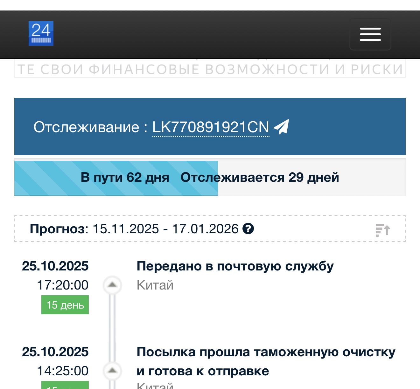Click the forecast help question mark icon
420x389 pixels.
pos(248,229)
